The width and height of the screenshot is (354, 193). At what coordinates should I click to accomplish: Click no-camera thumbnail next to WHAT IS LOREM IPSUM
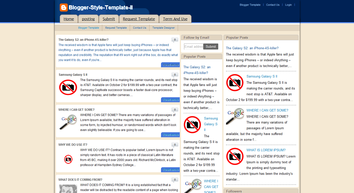point(235,156)
